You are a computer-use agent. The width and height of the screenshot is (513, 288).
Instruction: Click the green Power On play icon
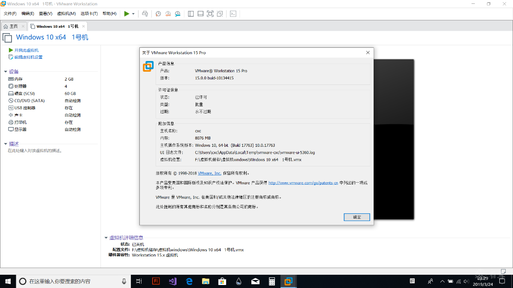point(127,14)
